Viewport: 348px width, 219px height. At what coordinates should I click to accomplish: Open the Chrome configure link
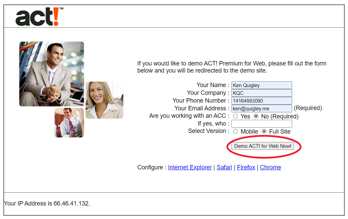270,167
